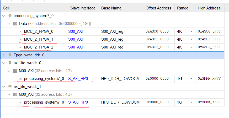Open Range dropdown for MCU_2_FPGA_1
This screenshot has height=118, width=229.
click(x=191, y=39)
